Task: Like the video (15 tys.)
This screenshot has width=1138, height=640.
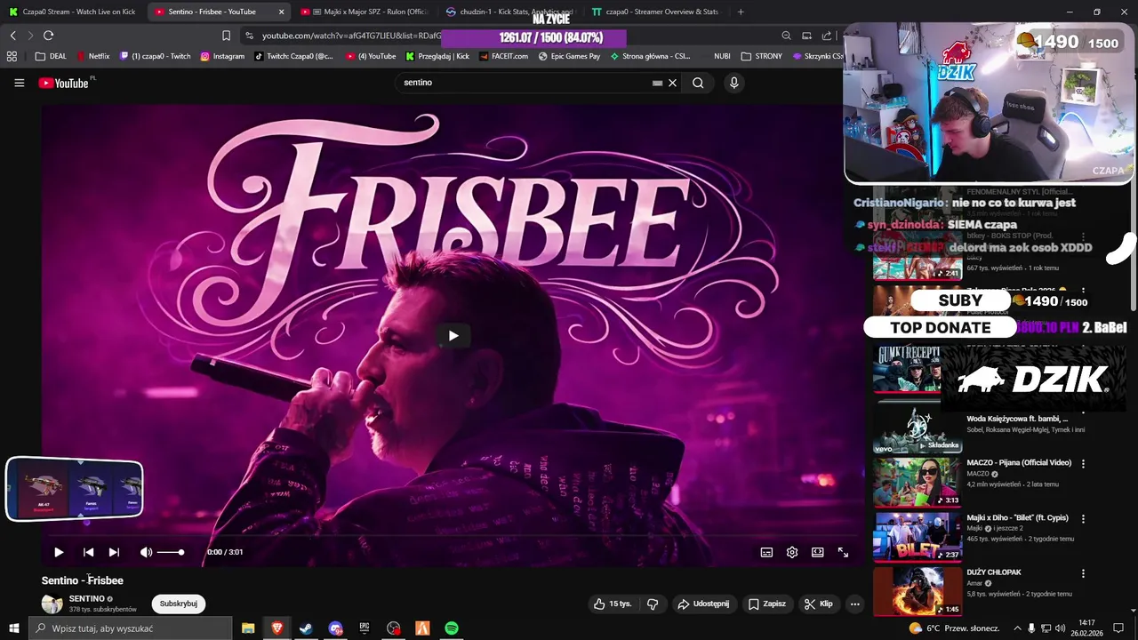Action: click(x=613, y=604)
